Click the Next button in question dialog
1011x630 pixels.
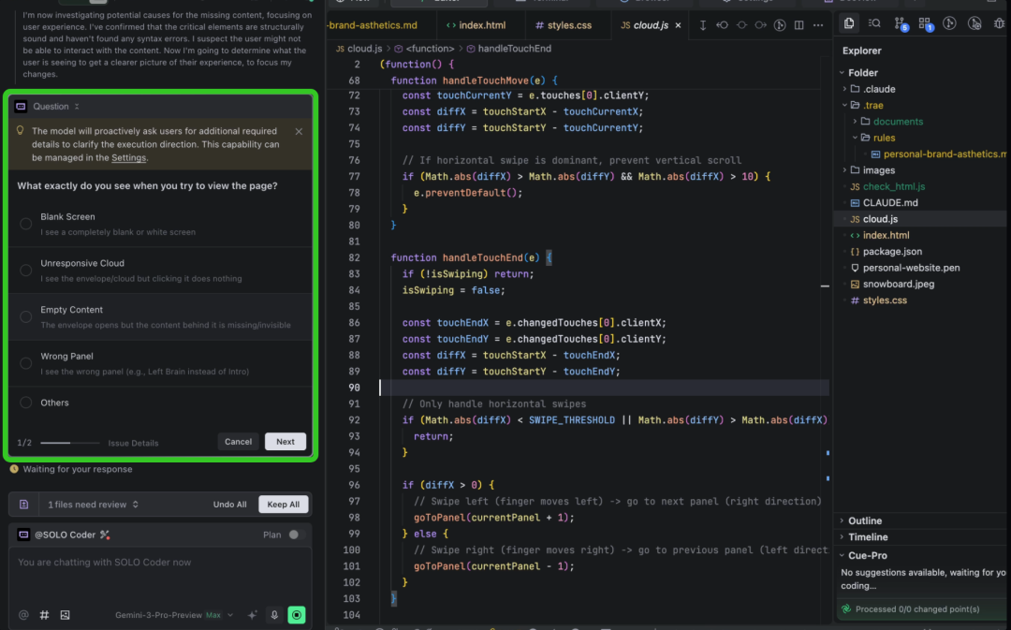point(286,442)
